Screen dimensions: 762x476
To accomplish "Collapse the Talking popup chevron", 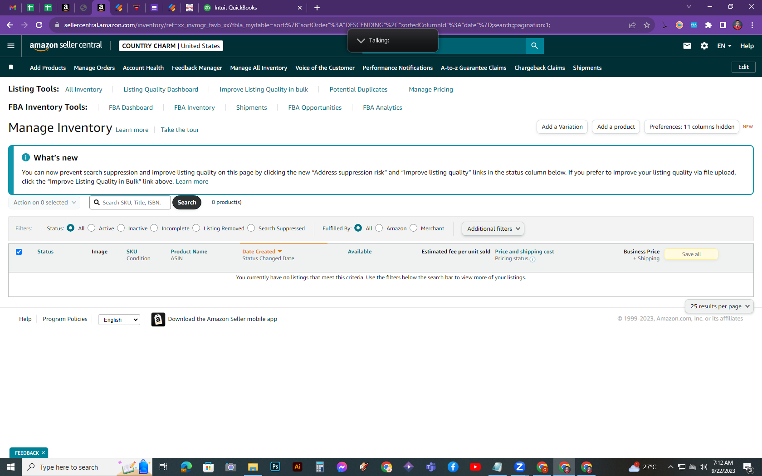I will pos(361,41).
